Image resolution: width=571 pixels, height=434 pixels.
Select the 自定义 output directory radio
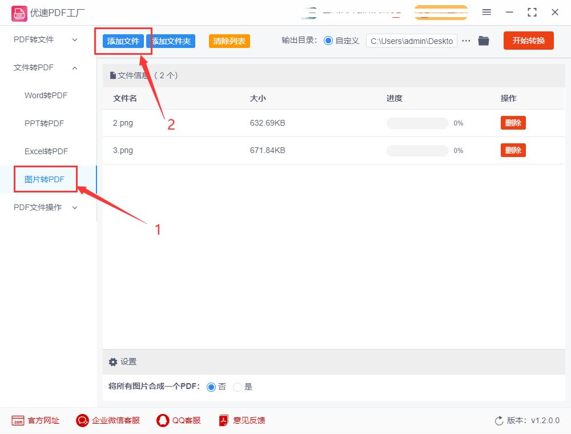coord(328,41)
